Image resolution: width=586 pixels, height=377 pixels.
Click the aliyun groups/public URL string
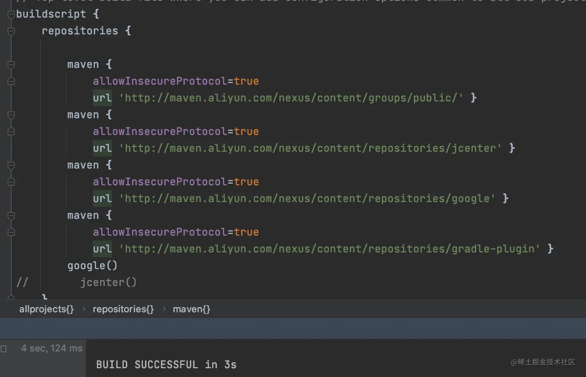pyautogui.click(x=291, y=98)
